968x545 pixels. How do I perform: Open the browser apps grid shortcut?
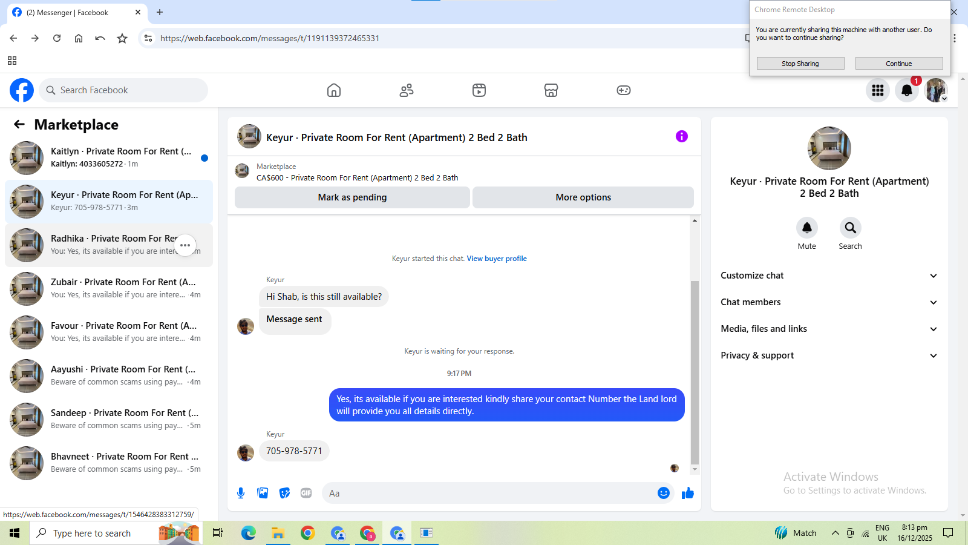click(x=12, y=61)
